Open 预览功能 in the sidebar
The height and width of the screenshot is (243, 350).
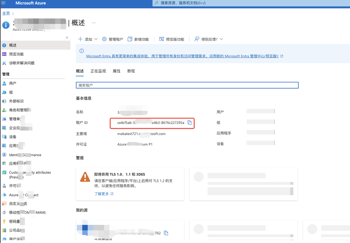[16, 54]
